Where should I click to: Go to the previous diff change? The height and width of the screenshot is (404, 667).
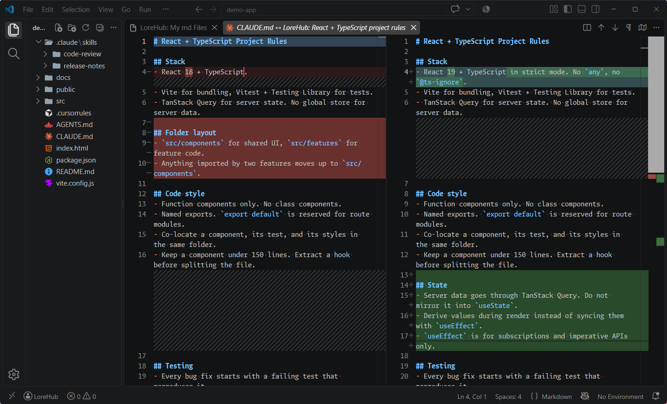(601, 28)
